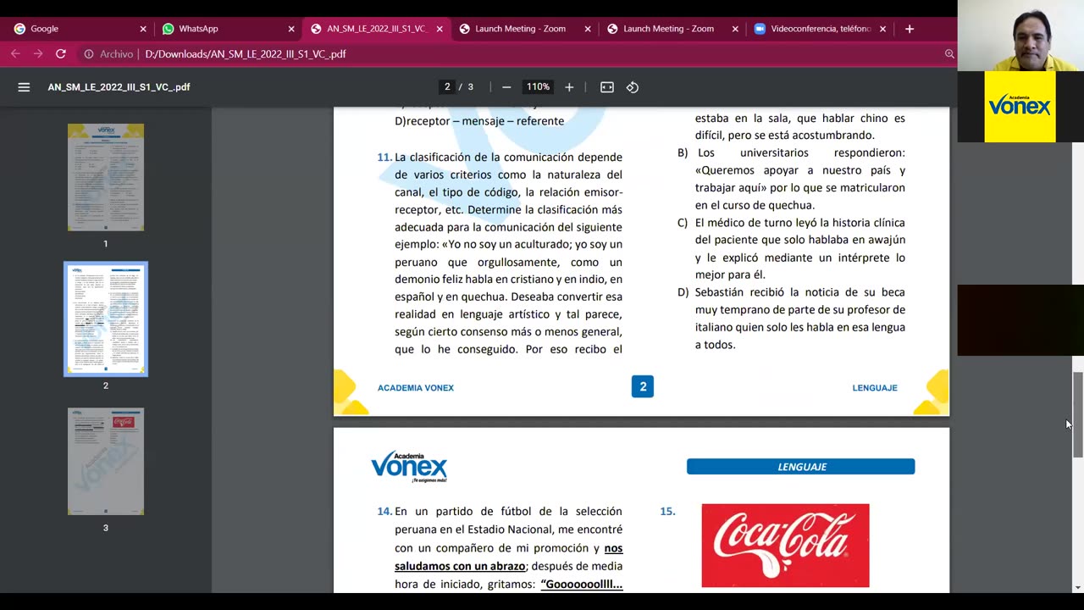The image size is (1084, 610).
Task: Click the current page number field
Action: click(447, 87)
